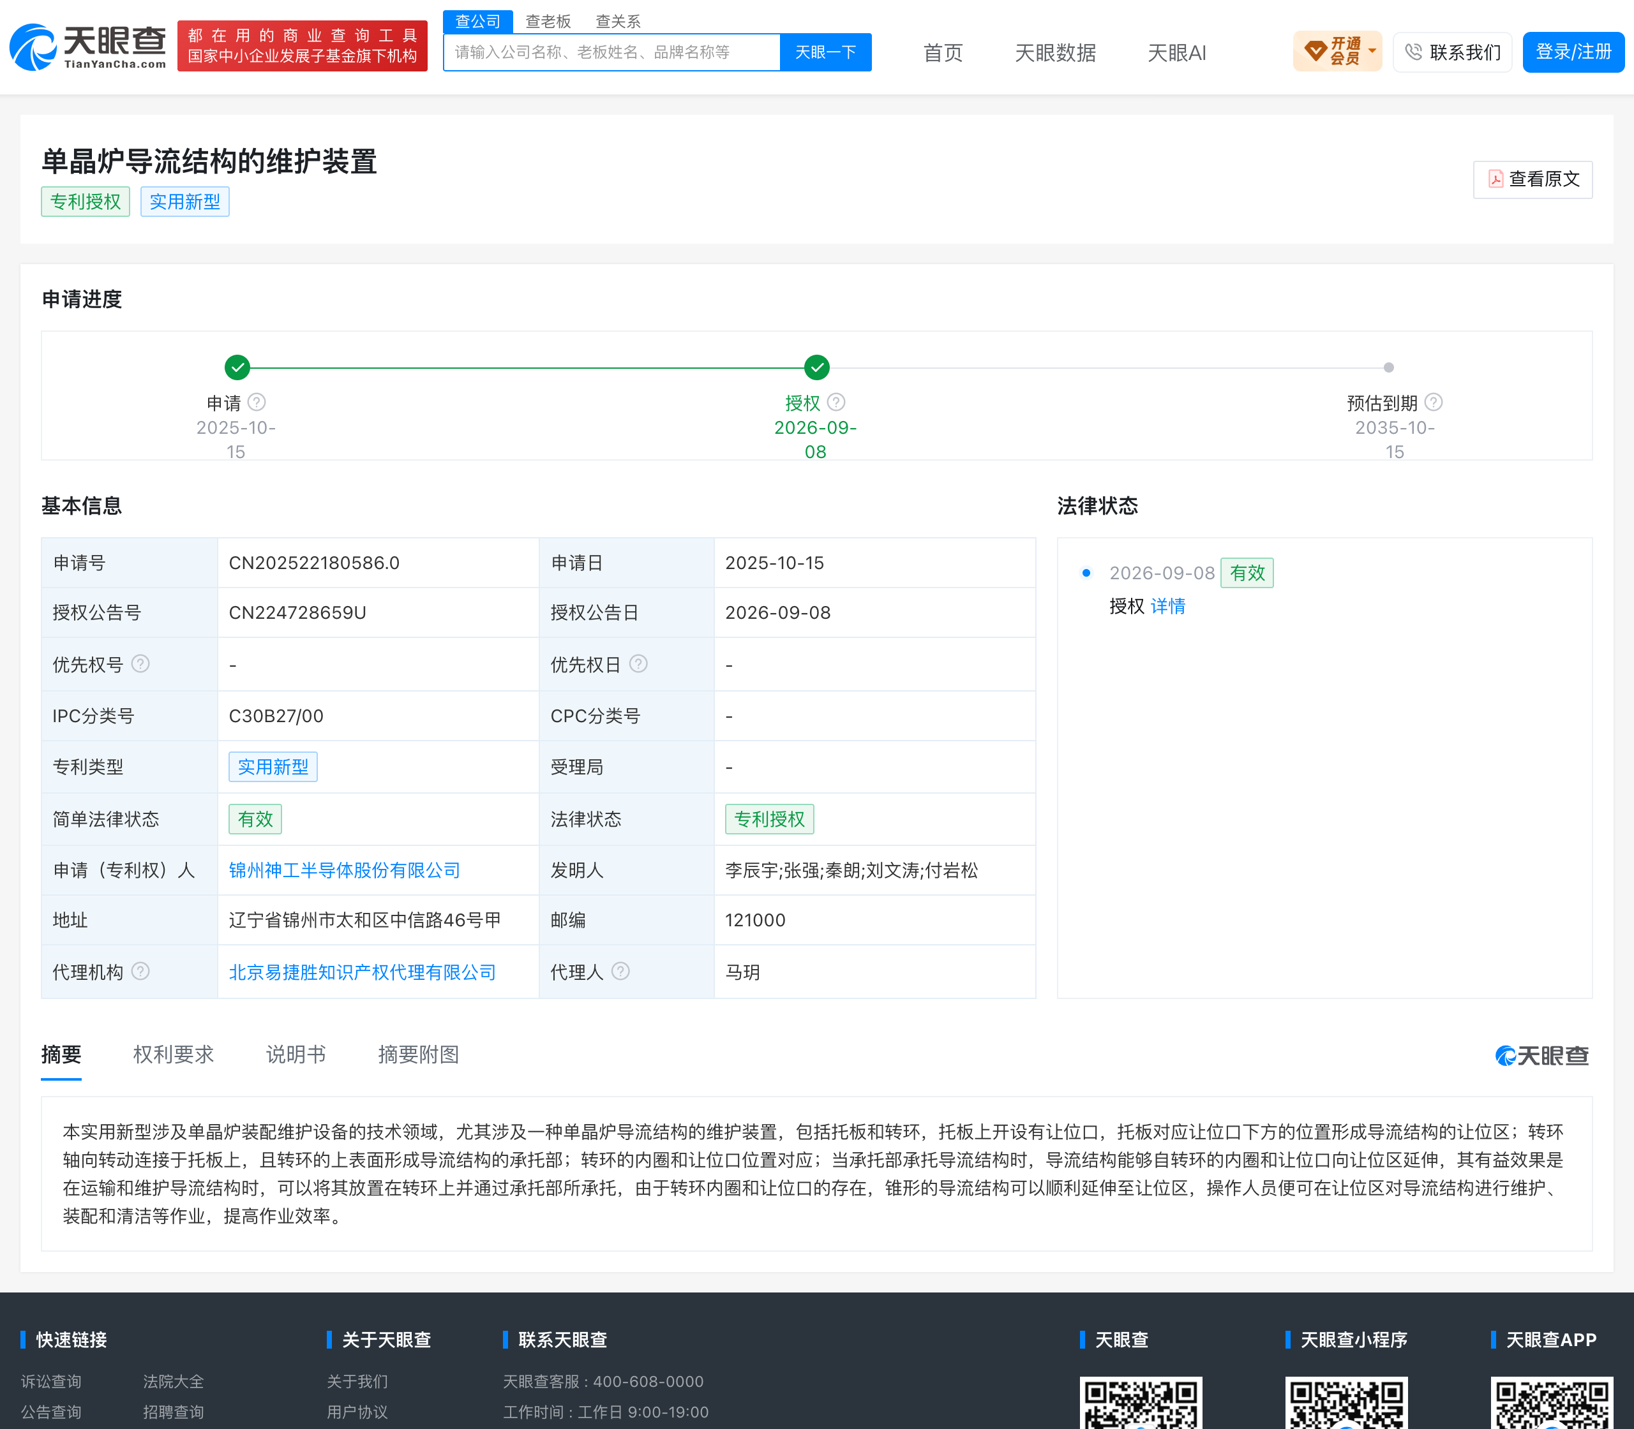Screen dimensions: 1634x1429
Task: Click the 实用新型 tag in 专利类型 row
Action: [273, 767]
